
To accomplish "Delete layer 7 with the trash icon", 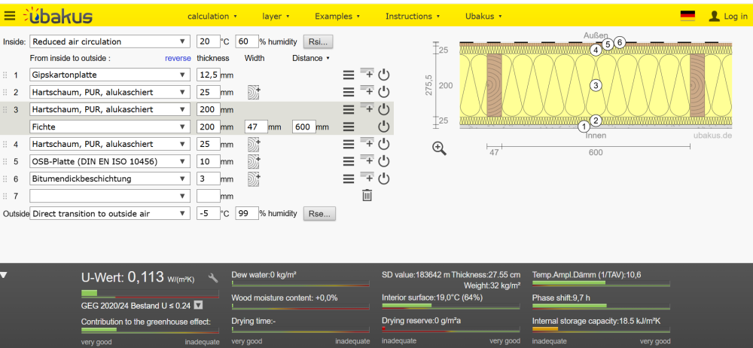I will [x=367, y=196].
